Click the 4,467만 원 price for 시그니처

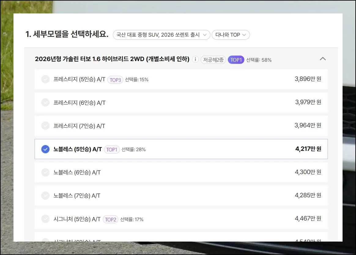click(308, 219)
